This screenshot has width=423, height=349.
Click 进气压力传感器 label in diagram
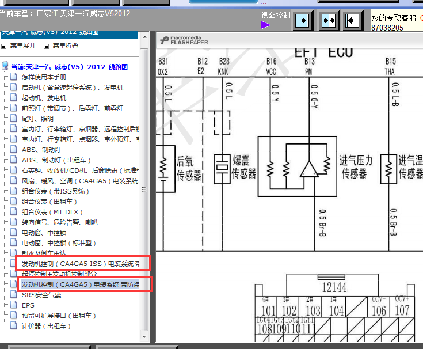355,167
